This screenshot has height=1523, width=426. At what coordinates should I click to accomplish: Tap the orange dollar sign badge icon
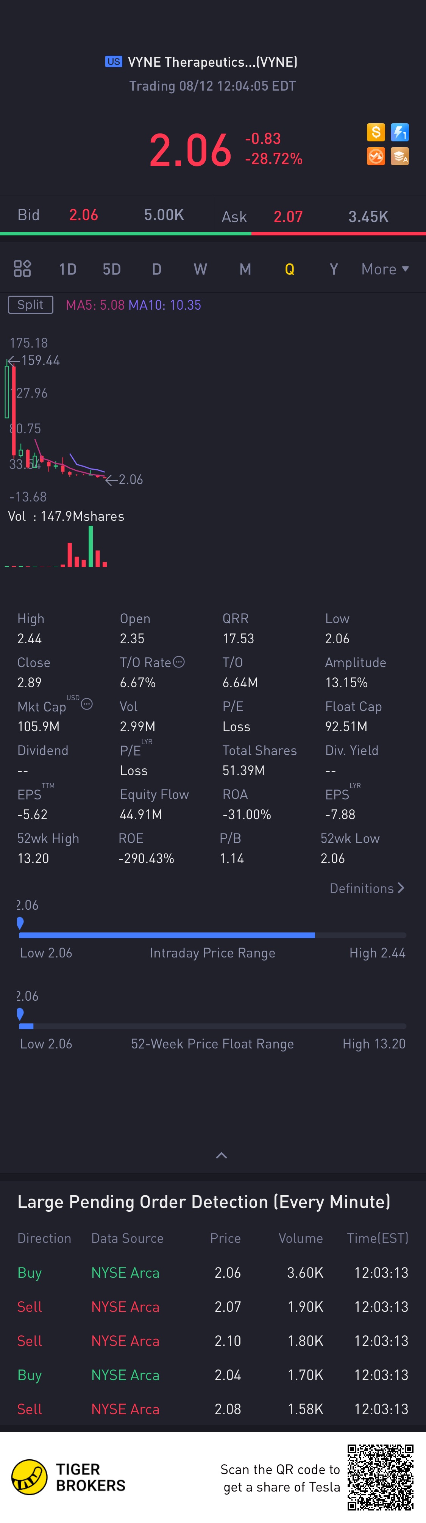(376, 132)
